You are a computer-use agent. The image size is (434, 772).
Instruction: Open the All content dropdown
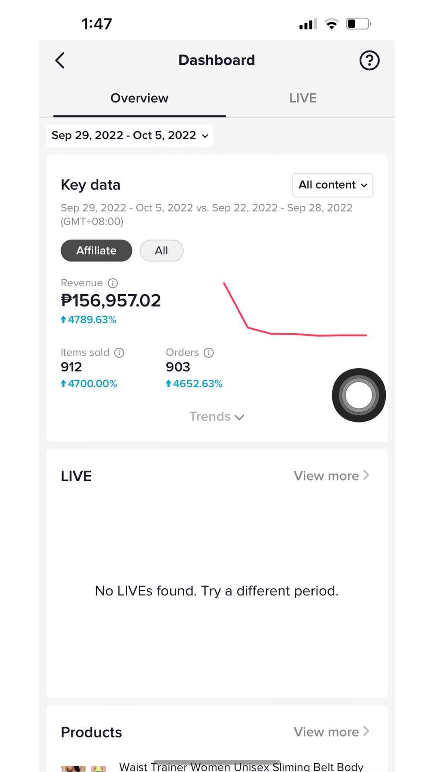click(332, 185)
